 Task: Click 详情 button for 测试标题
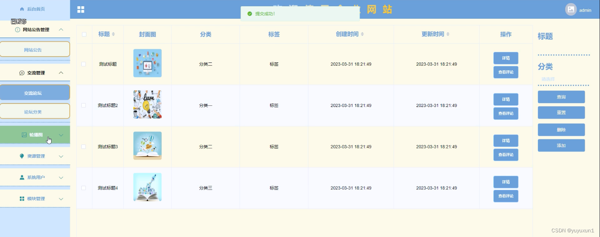coord(506,58)
